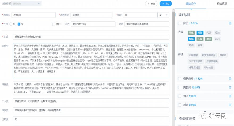Click the 地址 address input field
Image resolution: width=234 pixels, height=126 pixels.
pos(147,24)
